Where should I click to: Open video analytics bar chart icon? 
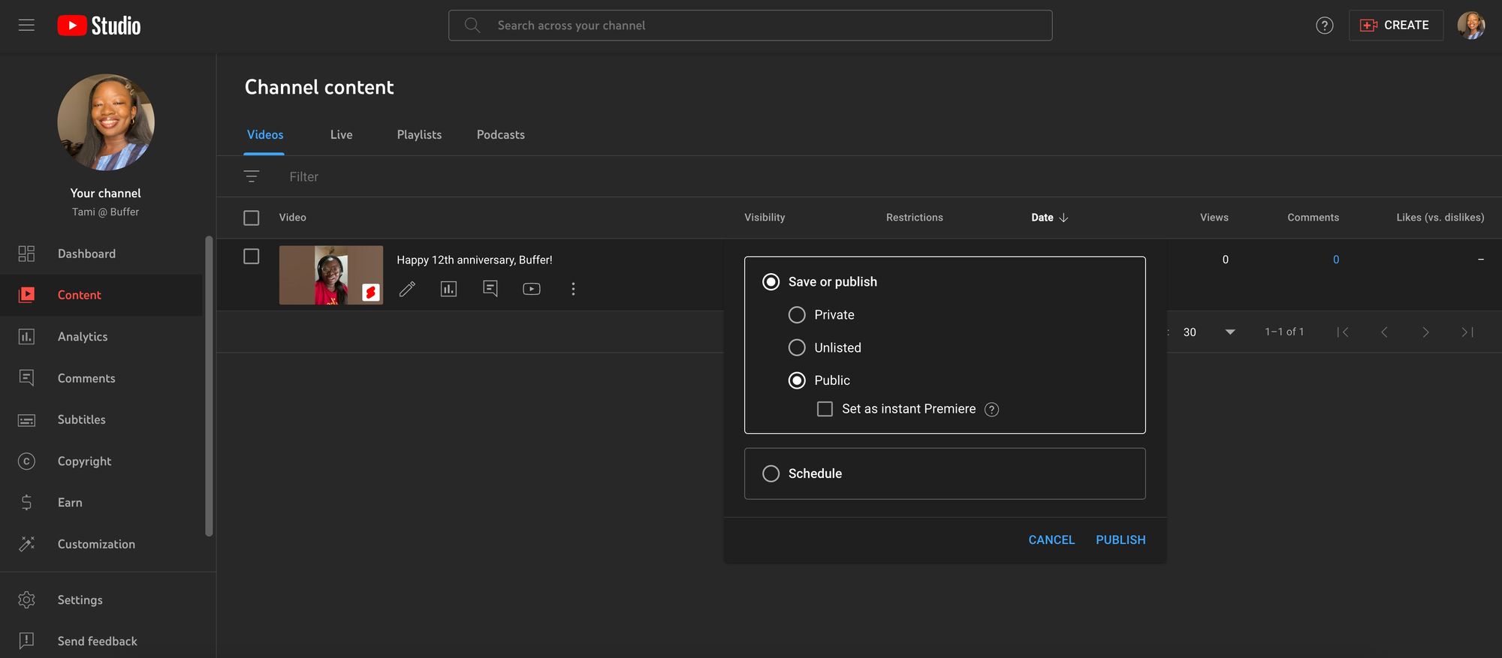[448, 289]
